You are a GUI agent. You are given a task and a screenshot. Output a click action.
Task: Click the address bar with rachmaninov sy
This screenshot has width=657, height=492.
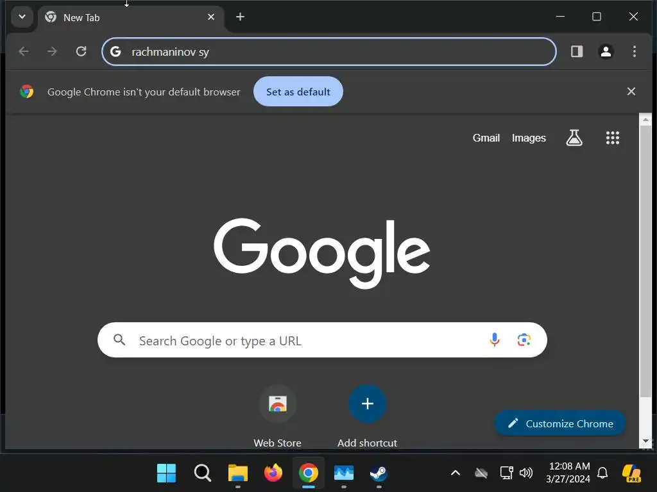point(329,52)
